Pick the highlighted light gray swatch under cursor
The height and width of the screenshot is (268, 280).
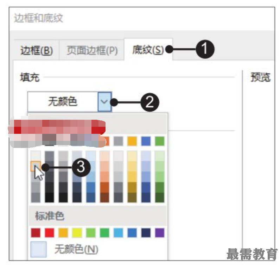coord(36,166)
